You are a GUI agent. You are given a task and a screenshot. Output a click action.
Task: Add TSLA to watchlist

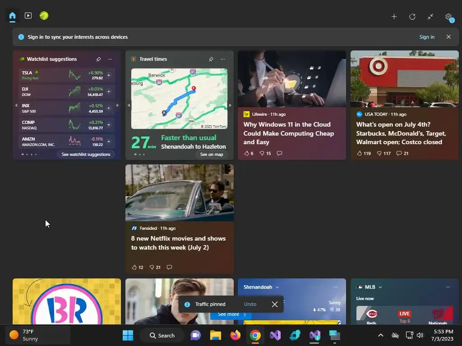pyautogui.click(x=109, y=75)
